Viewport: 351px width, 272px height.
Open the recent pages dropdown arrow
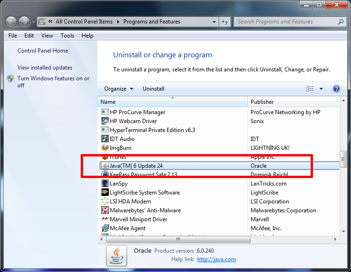click(33, 22)
